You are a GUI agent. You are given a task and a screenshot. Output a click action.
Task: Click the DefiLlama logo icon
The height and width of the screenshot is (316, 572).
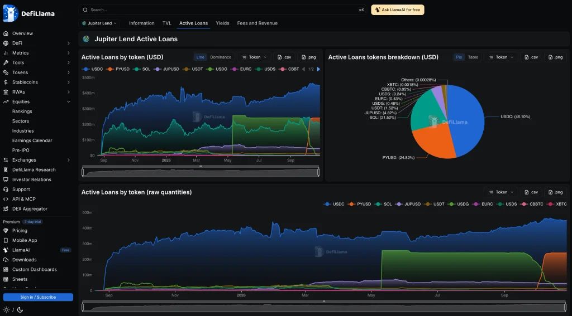point(11,13)
